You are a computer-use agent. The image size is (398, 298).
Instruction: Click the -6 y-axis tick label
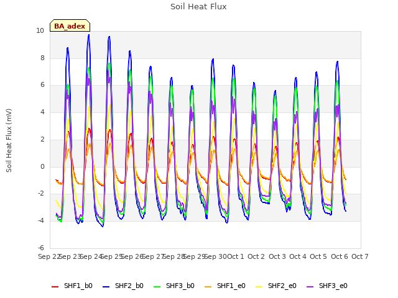click(x=41, y=248)
